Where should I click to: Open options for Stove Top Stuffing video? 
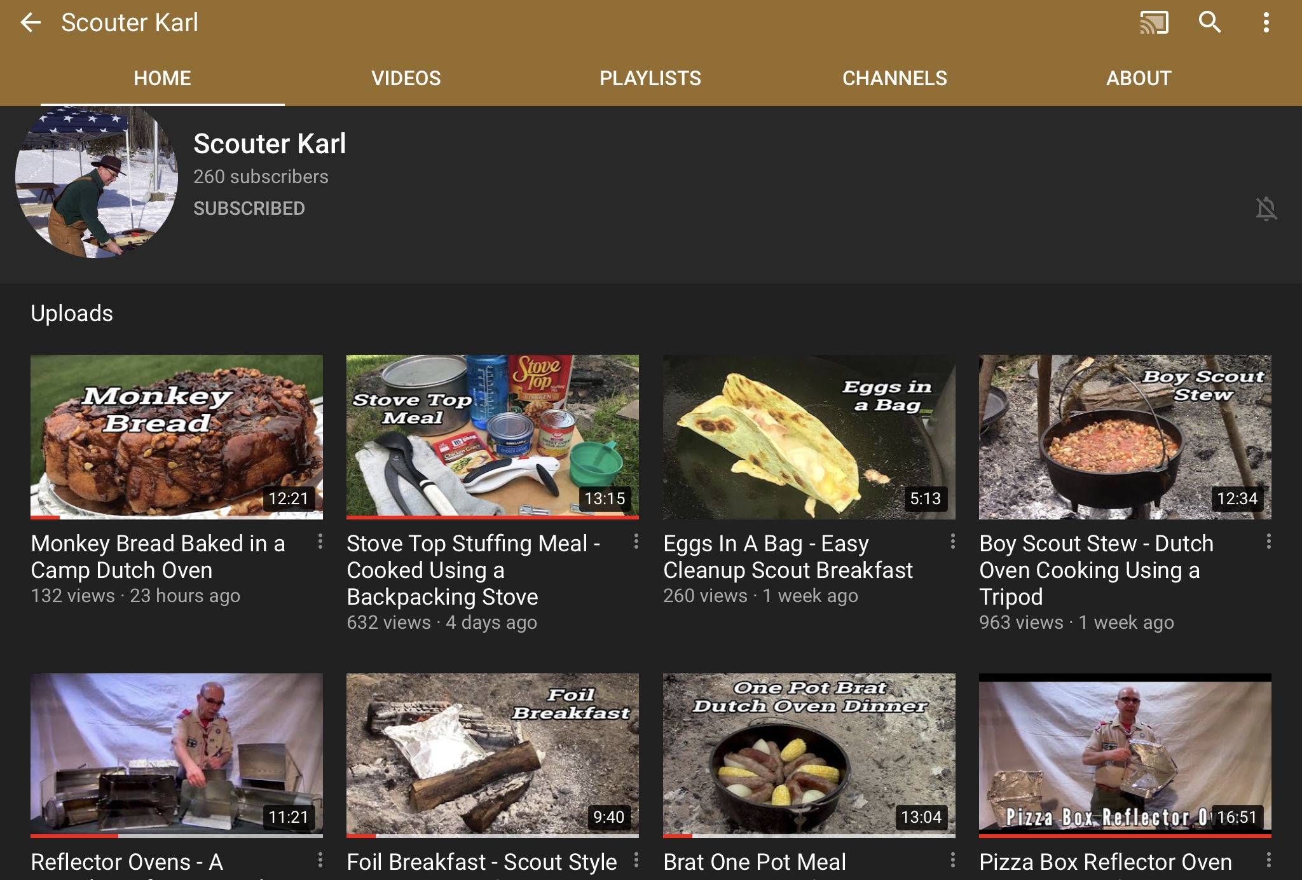(636, 542)
